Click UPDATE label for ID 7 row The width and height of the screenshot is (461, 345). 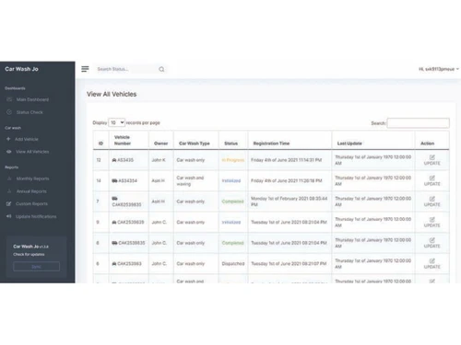click(431, 204)
